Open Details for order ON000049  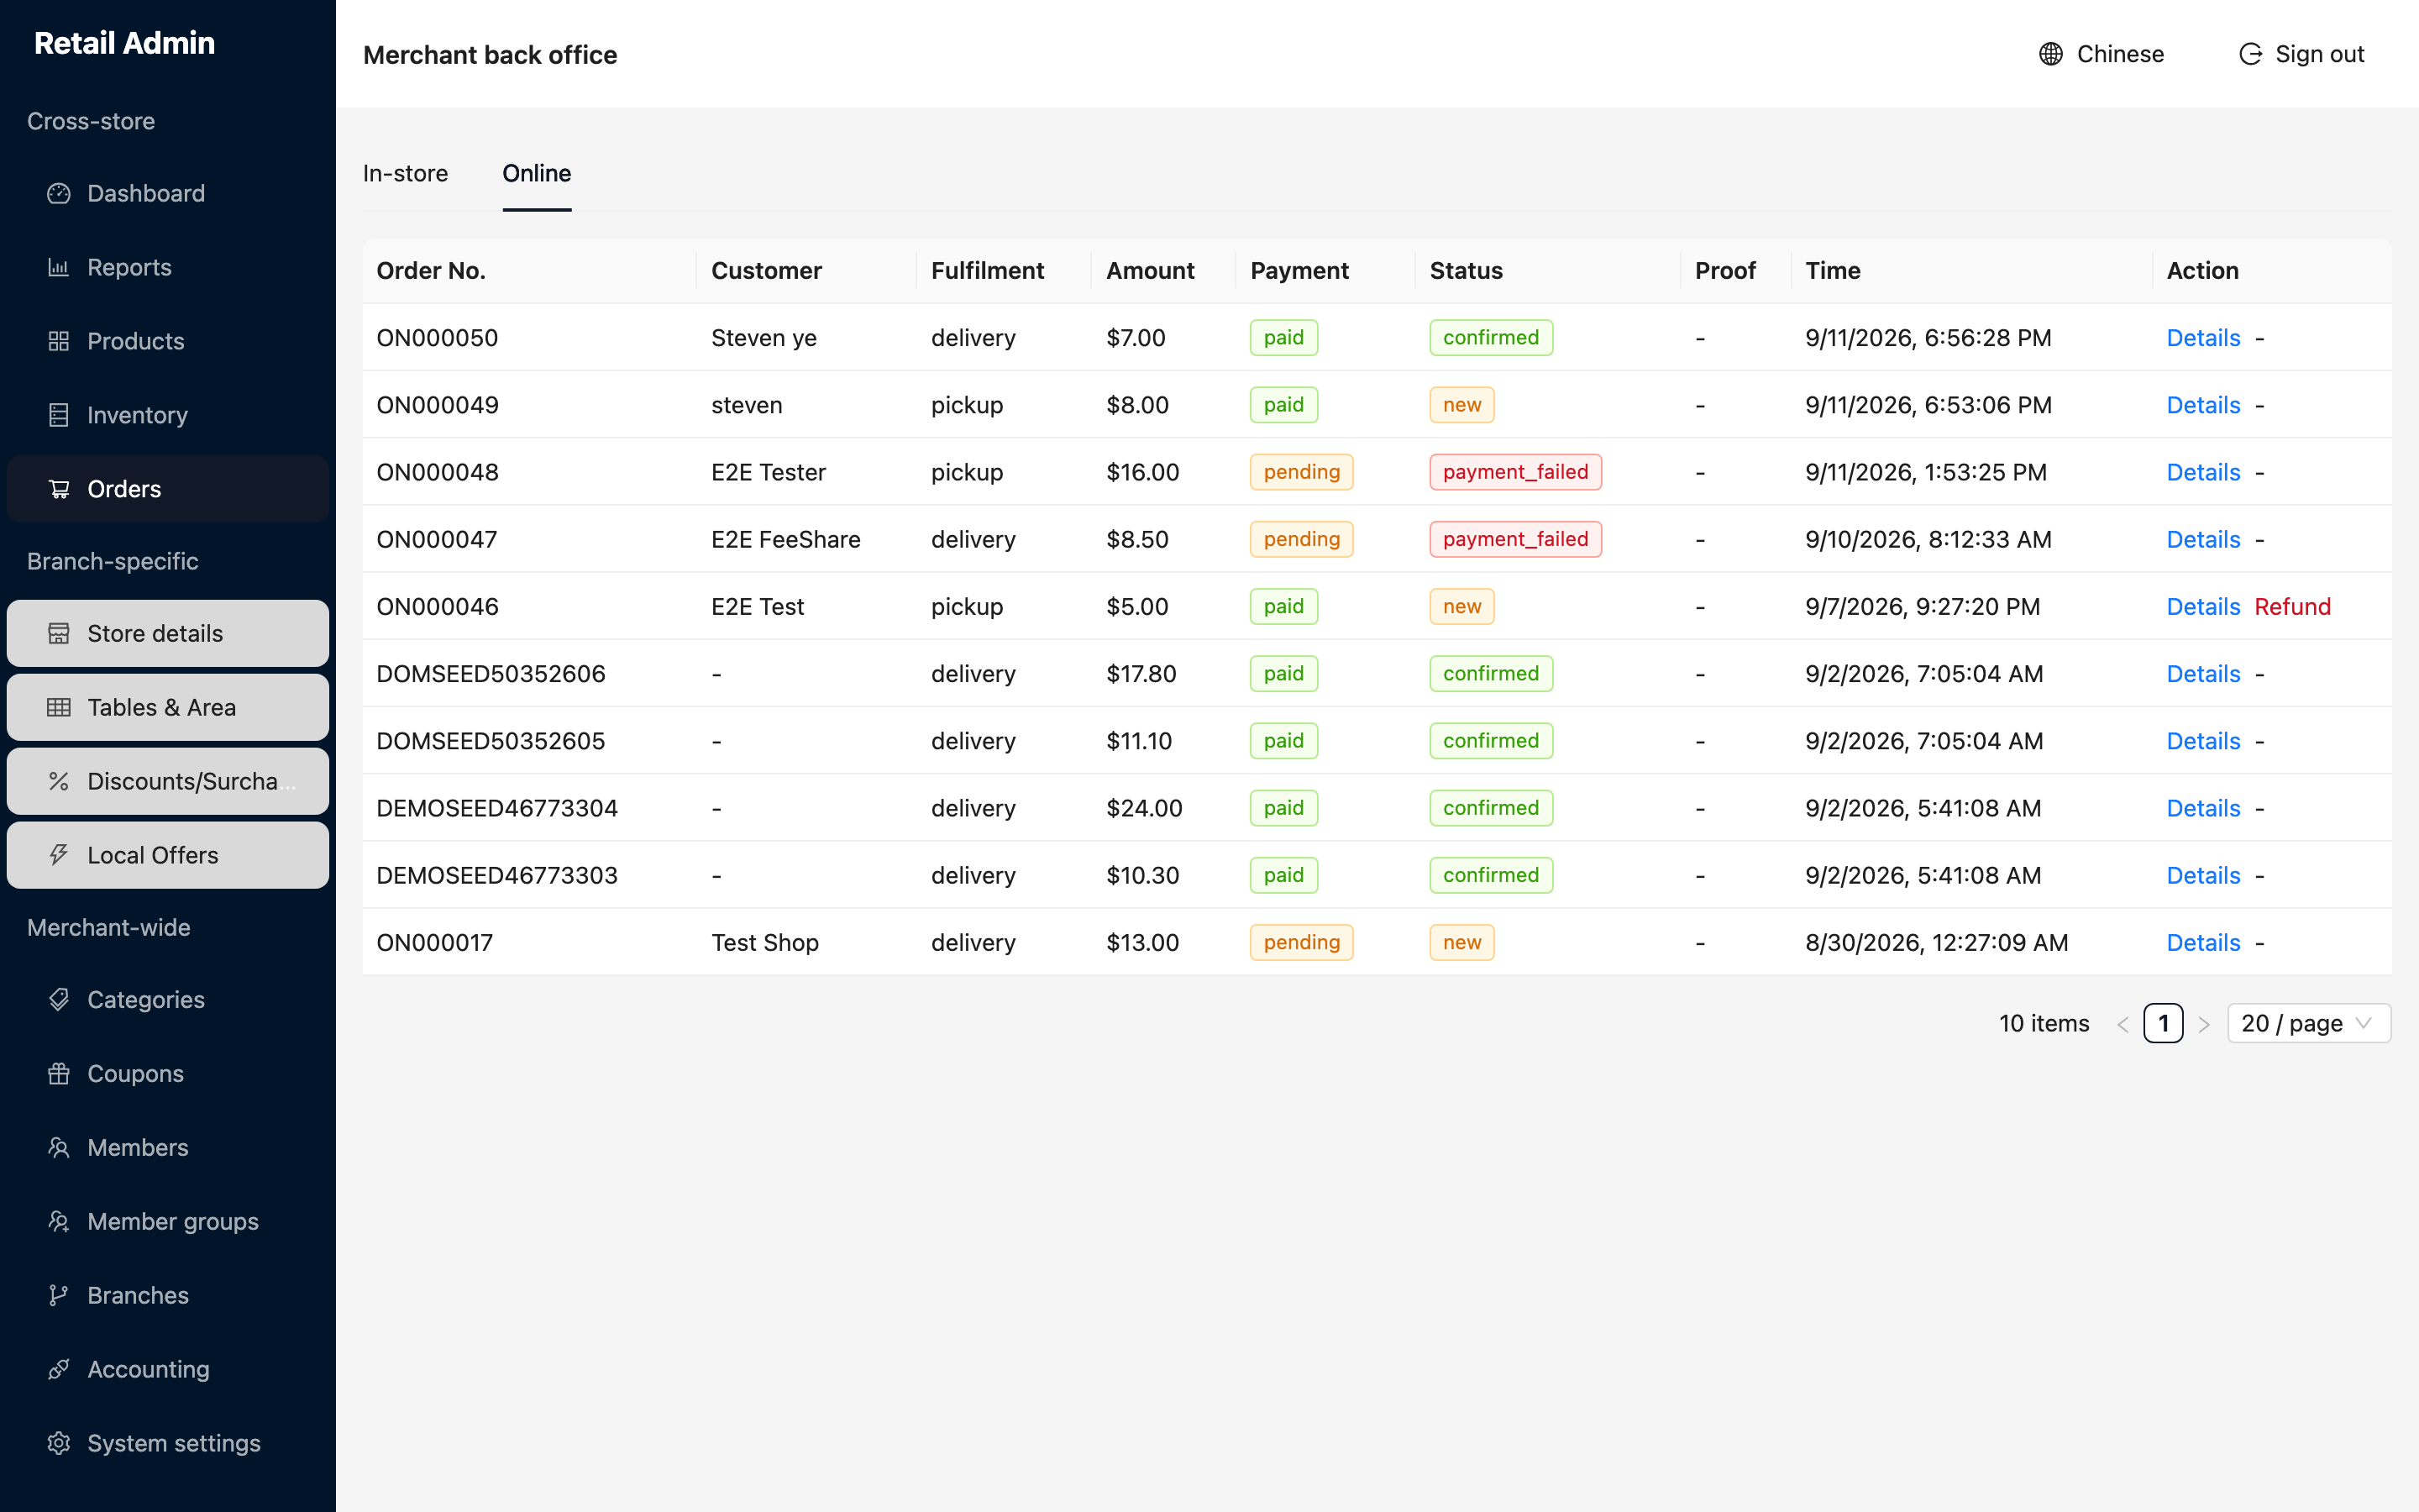coord(2203,405)
